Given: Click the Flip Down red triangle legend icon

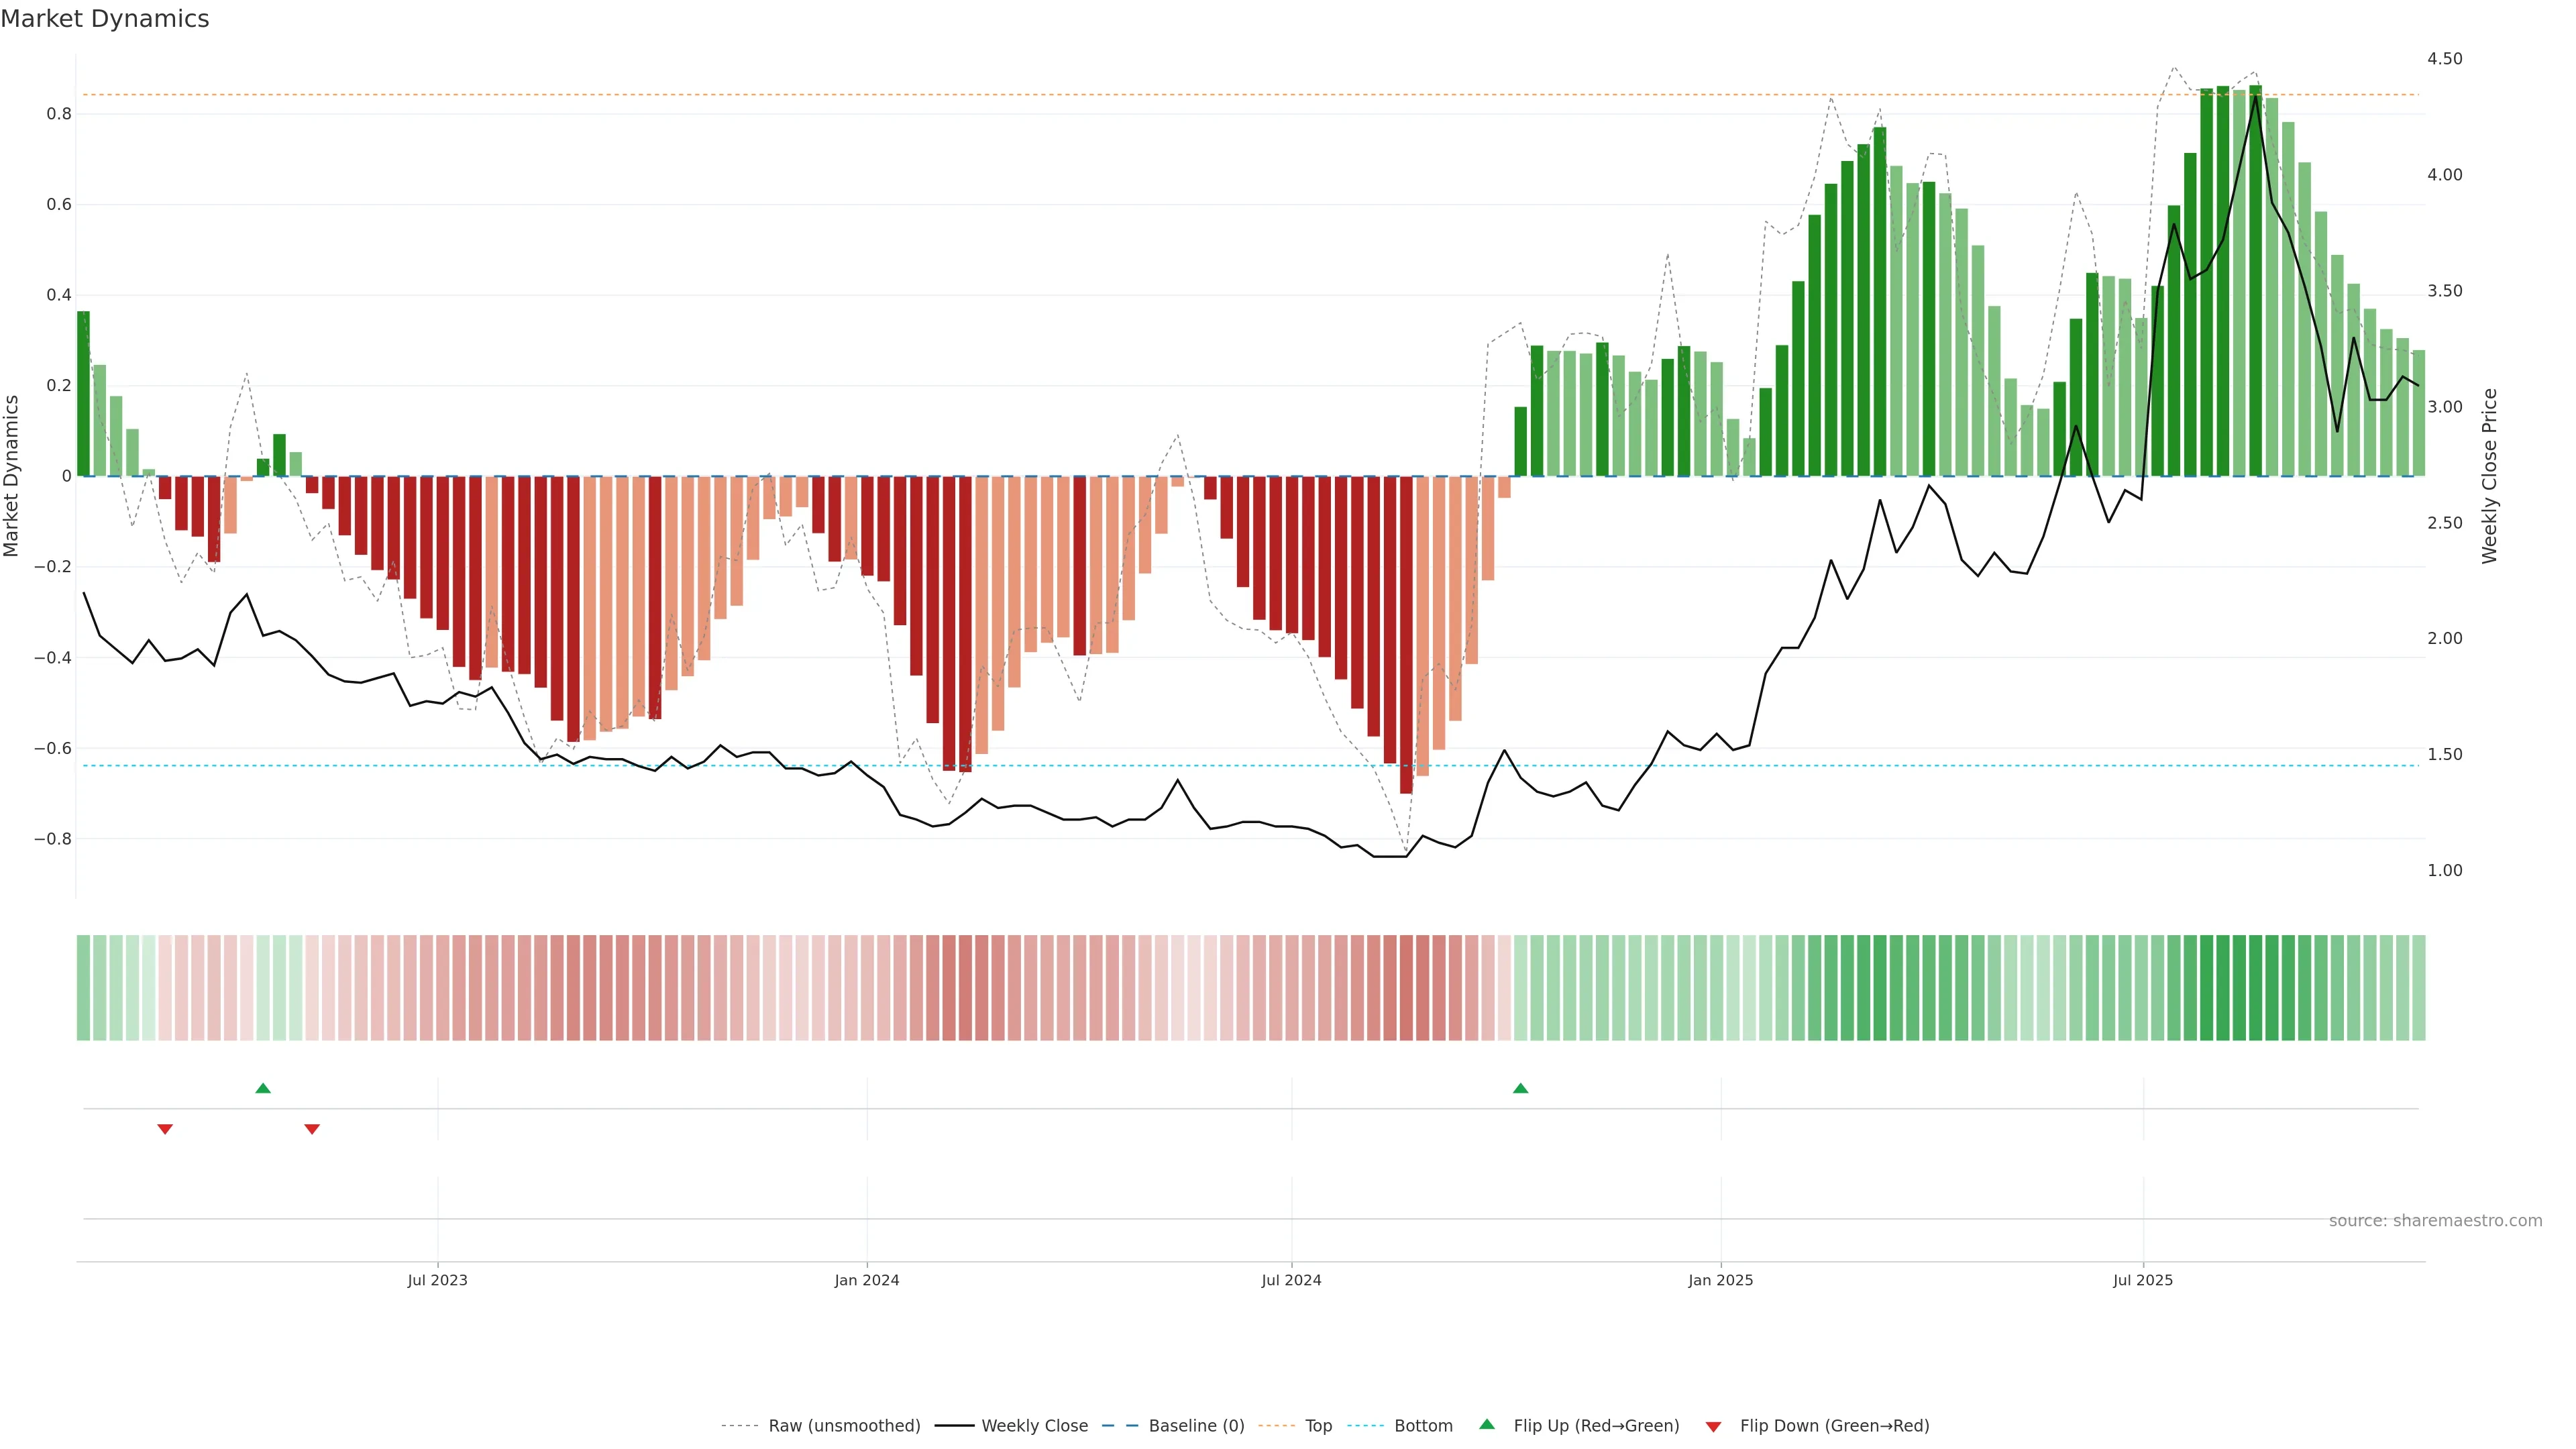Looking at the screenshot, I should [x=1713, y=1426].
